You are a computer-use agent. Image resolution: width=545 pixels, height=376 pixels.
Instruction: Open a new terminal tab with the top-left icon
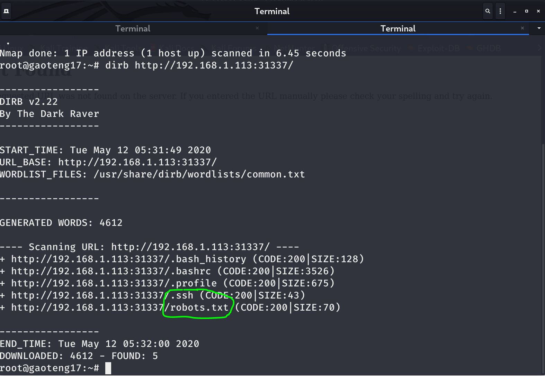pos(6,11)
